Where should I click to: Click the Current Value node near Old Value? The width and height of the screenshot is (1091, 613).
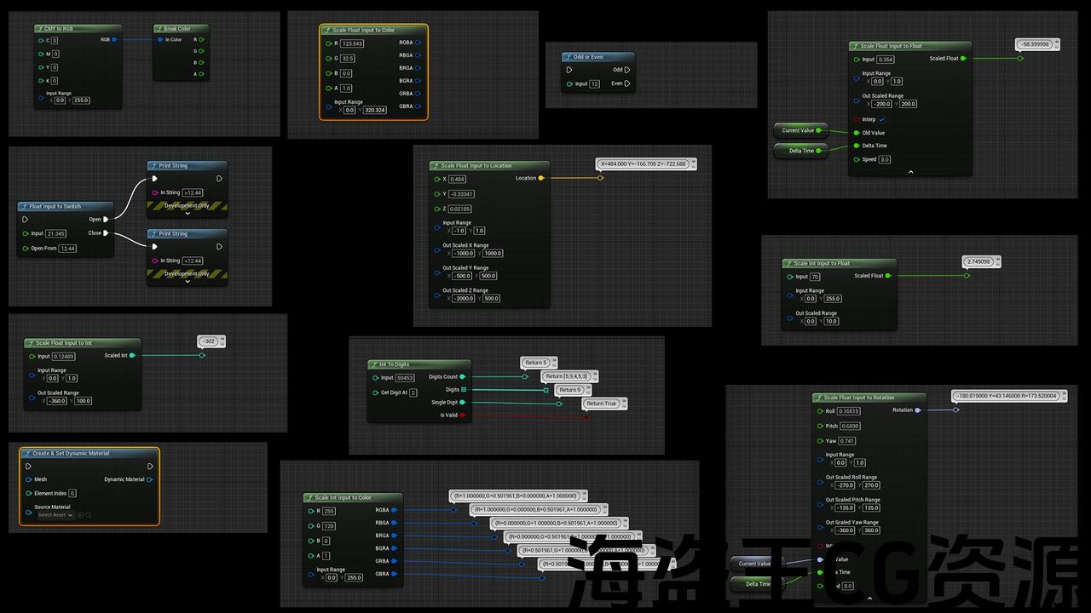[799, 130]
